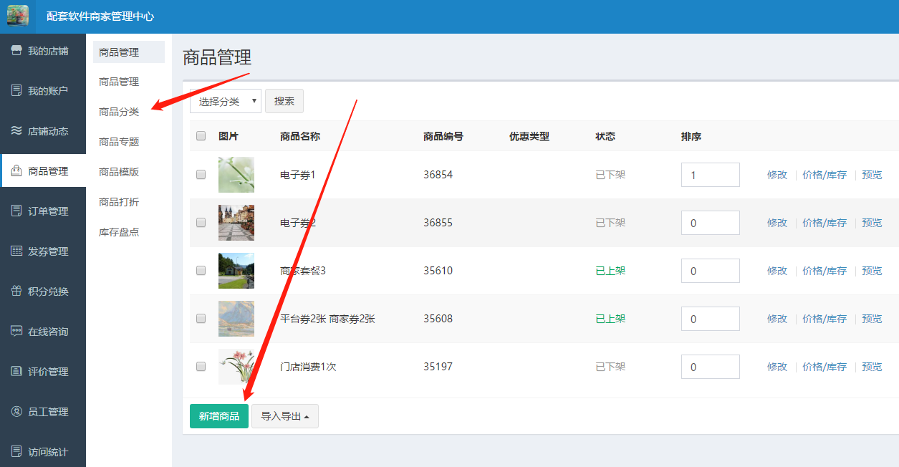Click the 我的账户 account icon
The width and height of the screenshot is (899, 467).
pos(16,91)
